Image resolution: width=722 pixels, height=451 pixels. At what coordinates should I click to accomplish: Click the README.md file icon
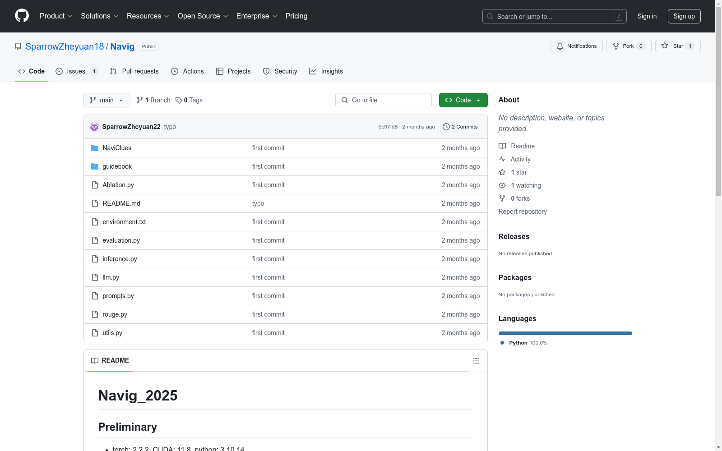(x=95, y=203)
